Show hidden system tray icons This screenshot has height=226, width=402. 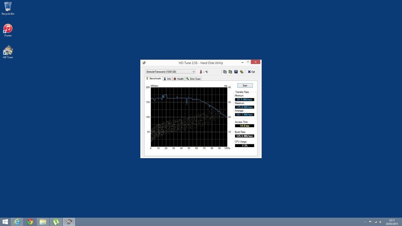coord(365,222)
